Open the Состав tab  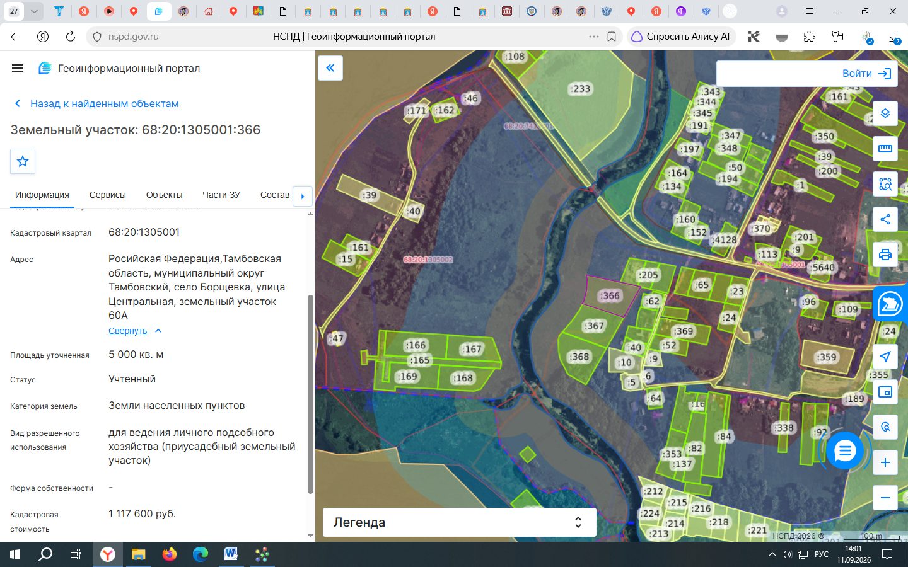(x=275, y=195)
